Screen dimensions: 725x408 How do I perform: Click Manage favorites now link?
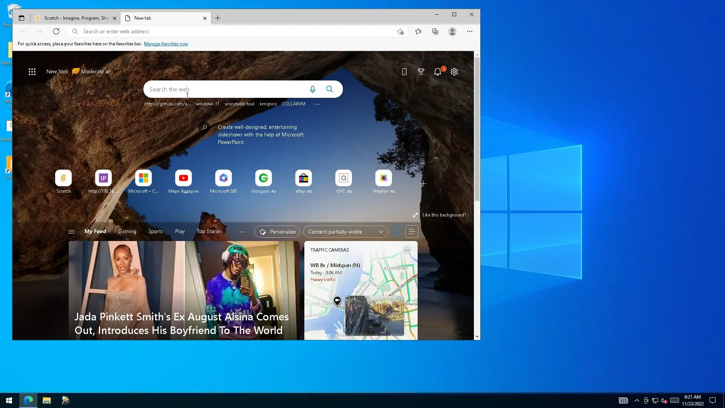[x=166, y=44]
